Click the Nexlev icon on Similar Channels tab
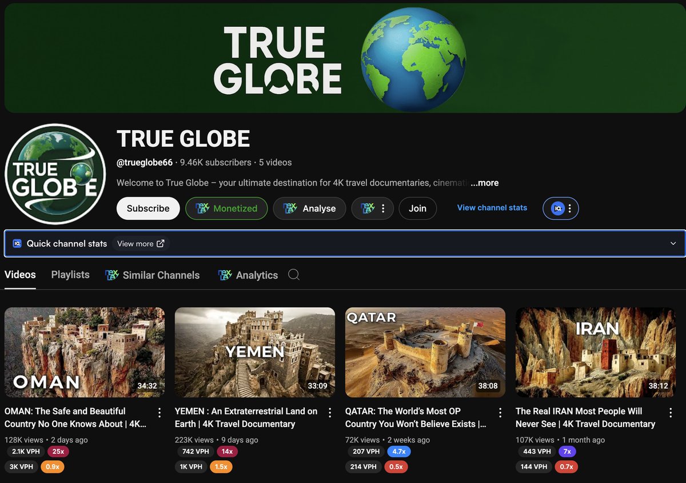The width and height of the screenshot is (686, 483). 112,275
